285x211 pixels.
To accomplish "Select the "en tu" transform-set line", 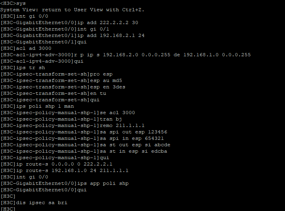I will tap(97, 93).
